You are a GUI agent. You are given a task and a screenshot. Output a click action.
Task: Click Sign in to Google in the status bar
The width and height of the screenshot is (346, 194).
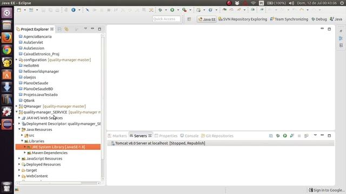click(327, 190)
